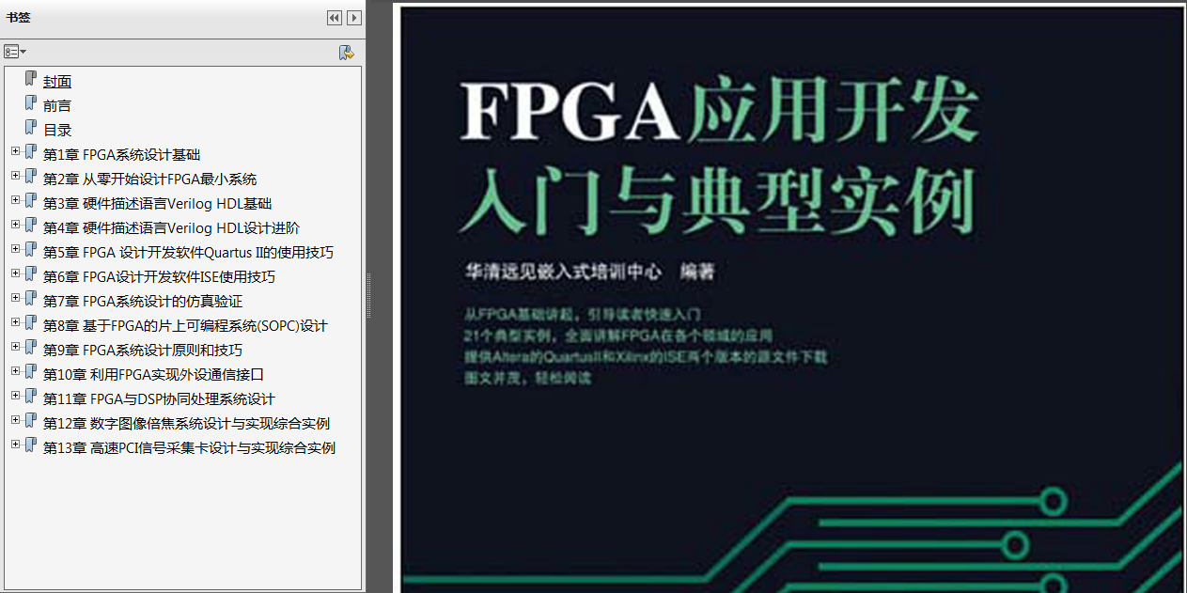Jump to the 前言 bookmark
This screenshot has height=593, width=1187.
click(57, 106)
